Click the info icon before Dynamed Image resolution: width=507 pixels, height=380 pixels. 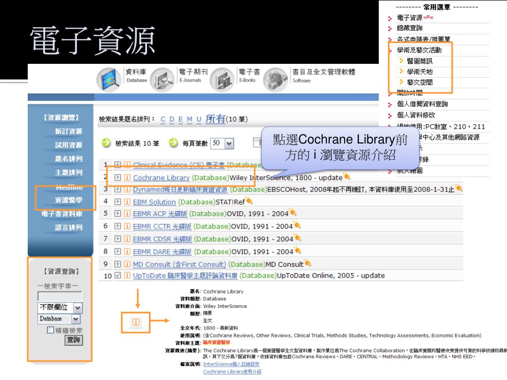coord(127,189)
